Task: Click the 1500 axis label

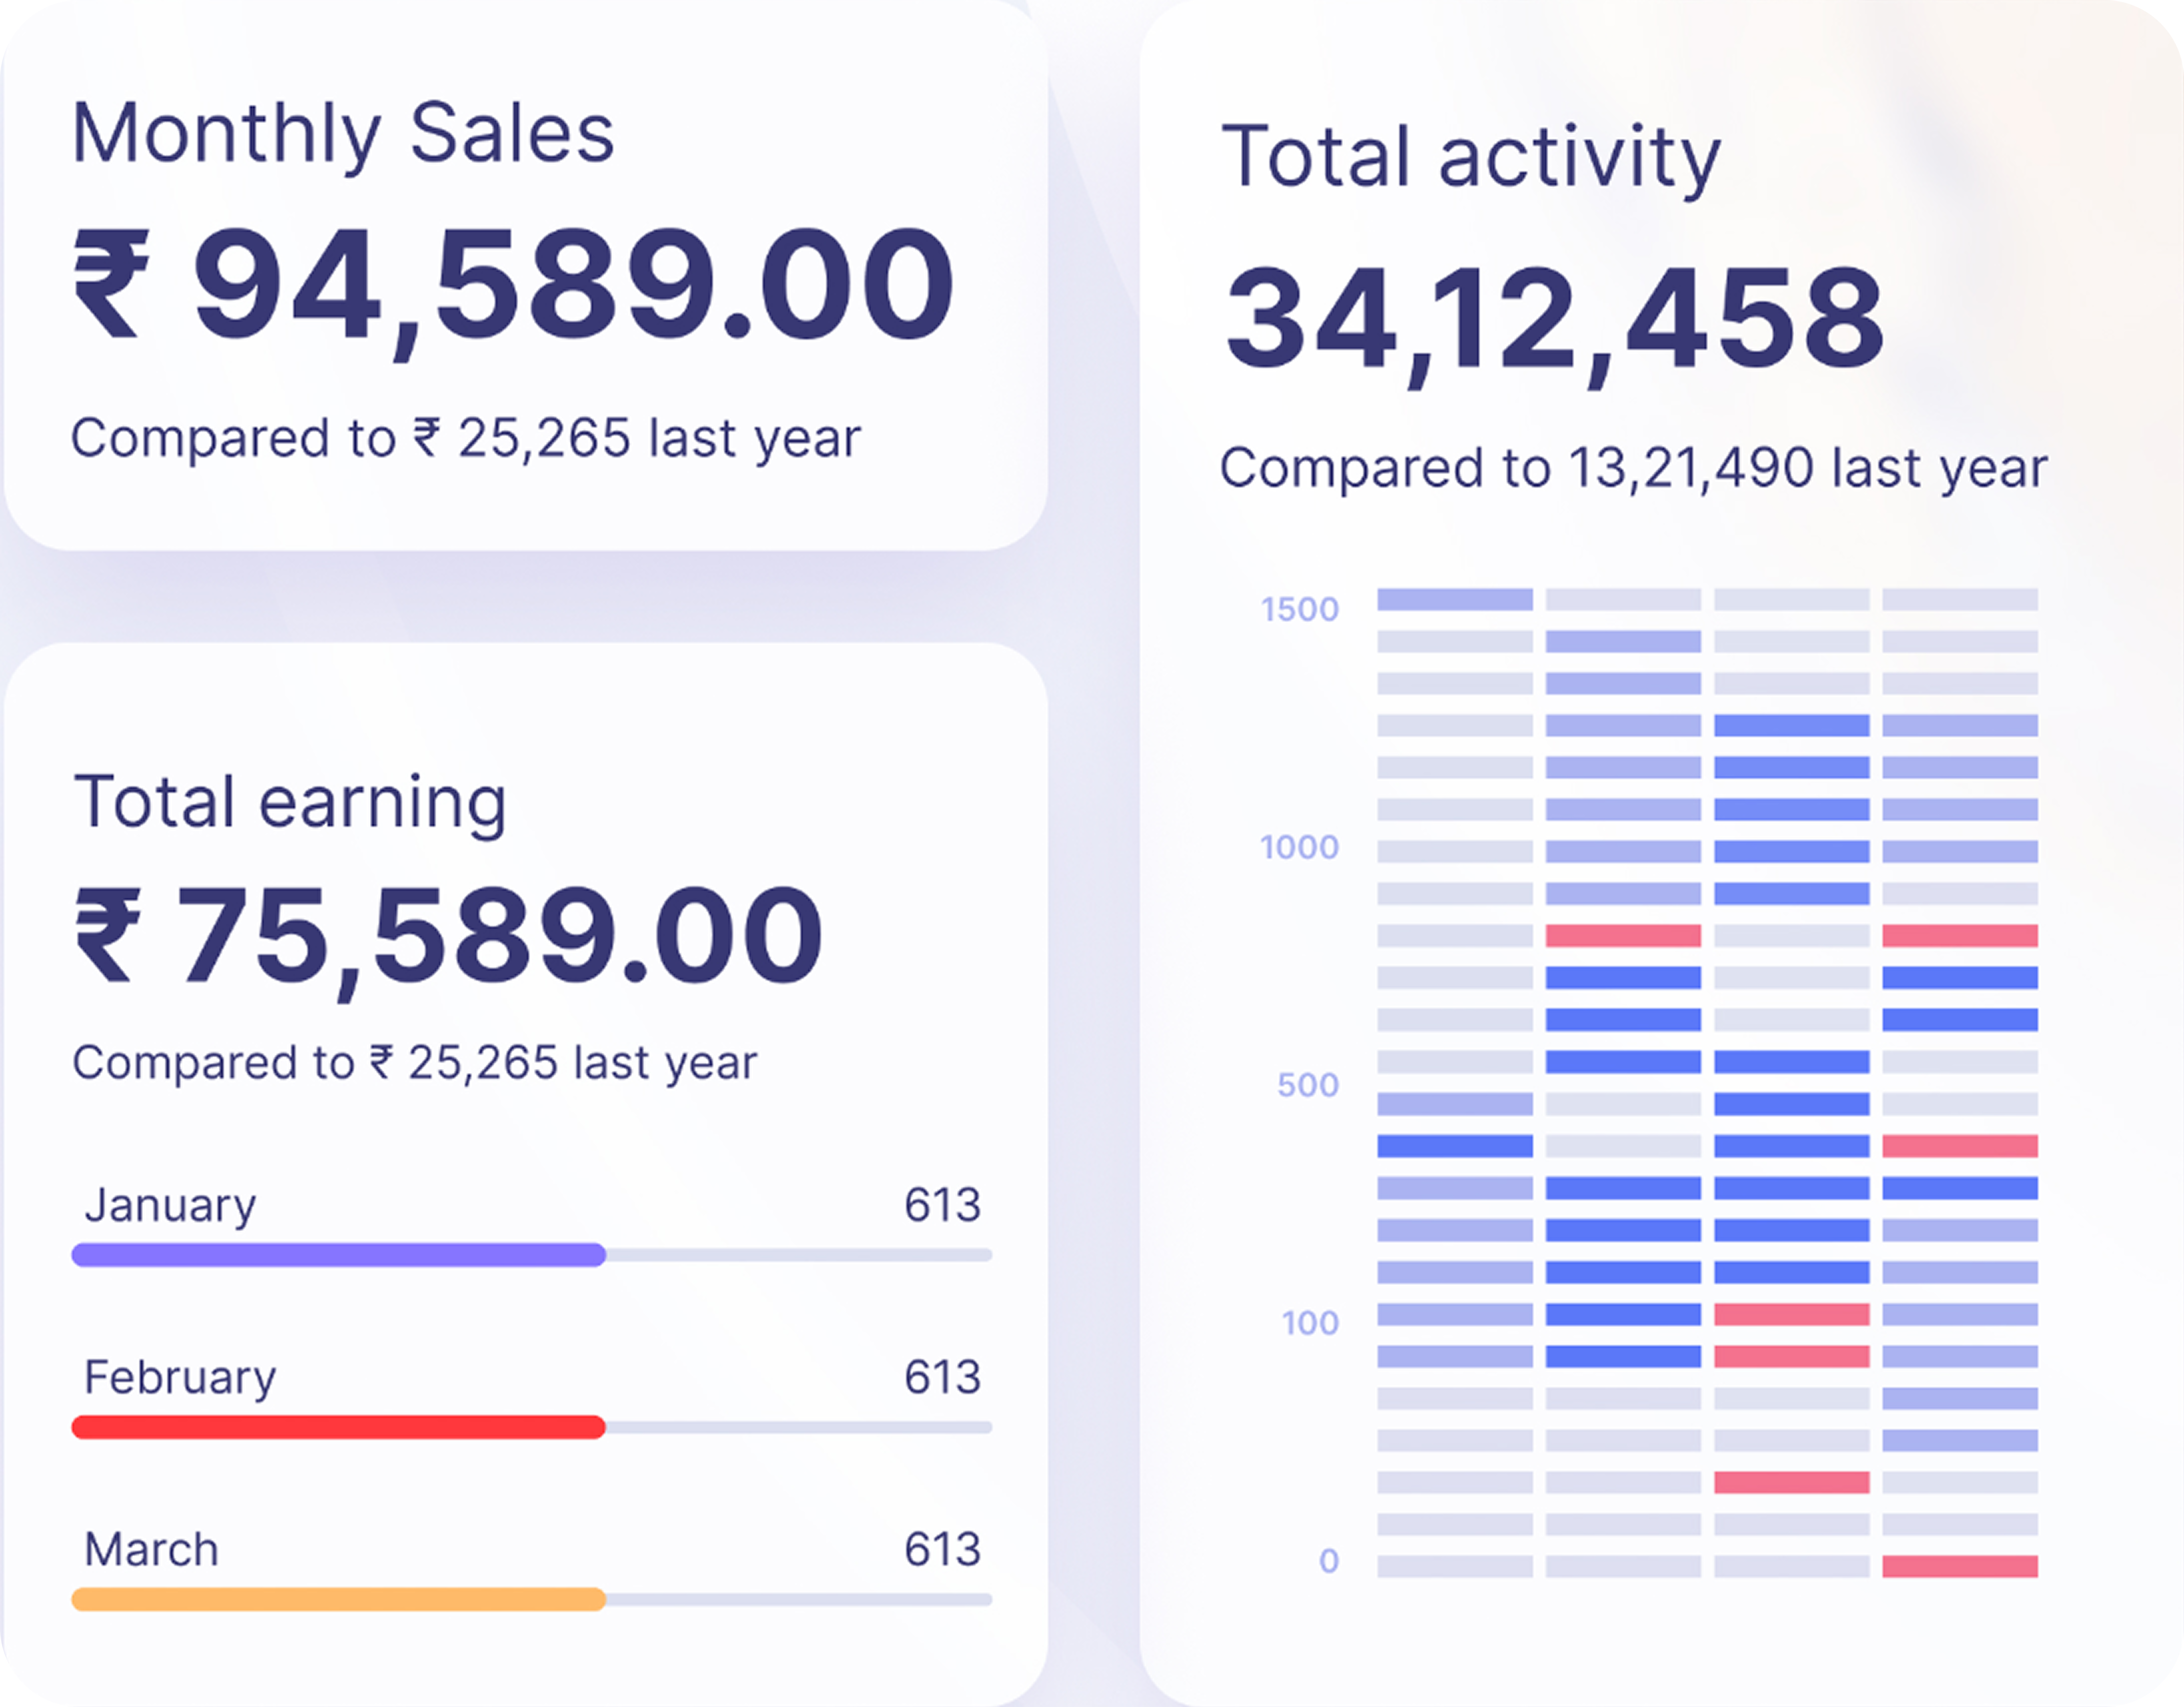Action: coord(1299,609)
